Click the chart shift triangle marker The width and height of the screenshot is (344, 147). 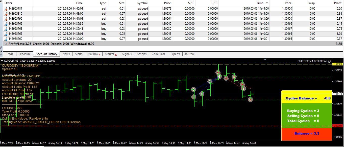pos(265,60)
